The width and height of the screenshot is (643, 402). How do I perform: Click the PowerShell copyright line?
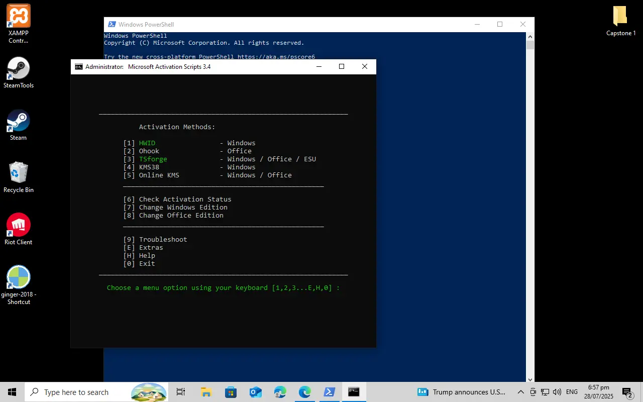click(204, 43)
